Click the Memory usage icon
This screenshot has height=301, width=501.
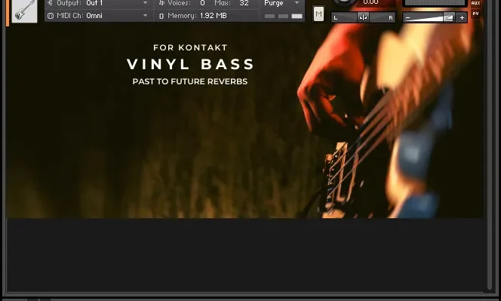click(x=161, y=15)
